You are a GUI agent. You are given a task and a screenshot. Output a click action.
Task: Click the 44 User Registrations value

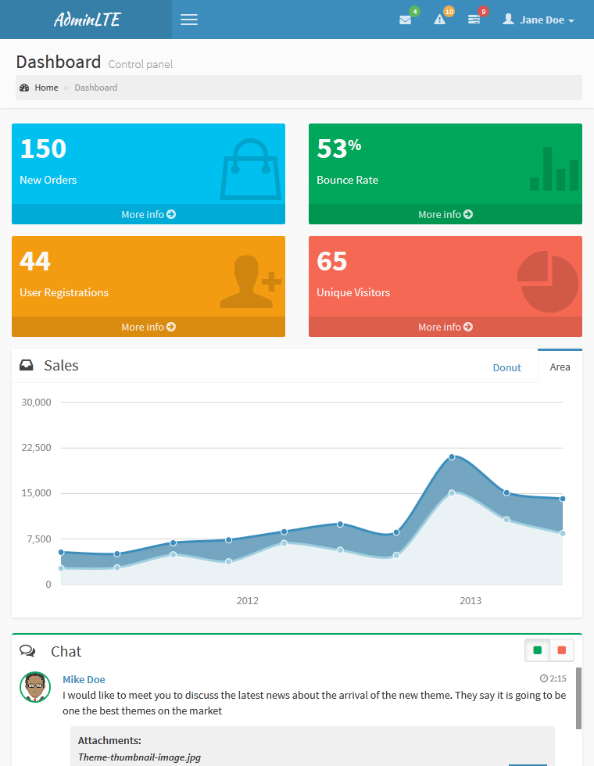click(34, 261)
